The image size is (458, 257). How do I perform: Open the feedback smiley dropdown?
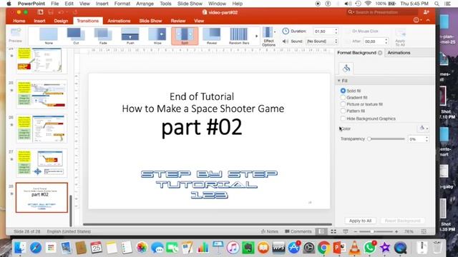(417, 20)
